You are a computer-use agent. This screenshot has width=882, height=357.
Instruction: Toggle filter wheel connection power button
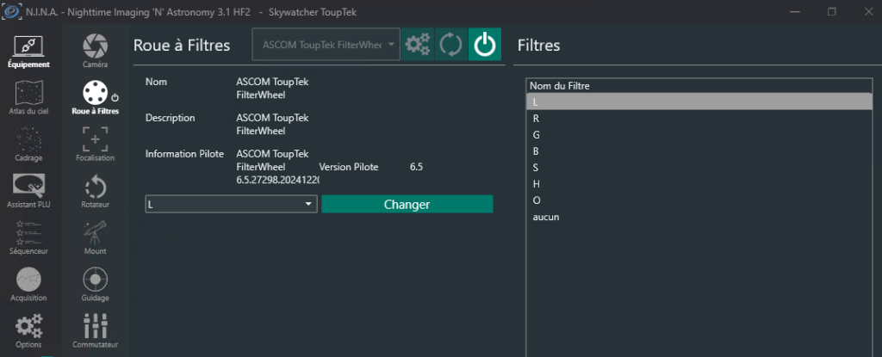point(485,45)
